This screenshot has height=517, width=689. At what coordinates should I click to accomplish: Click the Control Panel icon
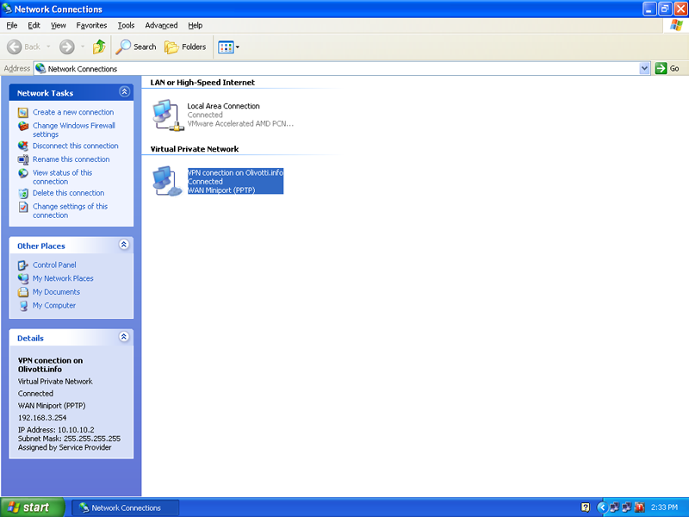23,265
